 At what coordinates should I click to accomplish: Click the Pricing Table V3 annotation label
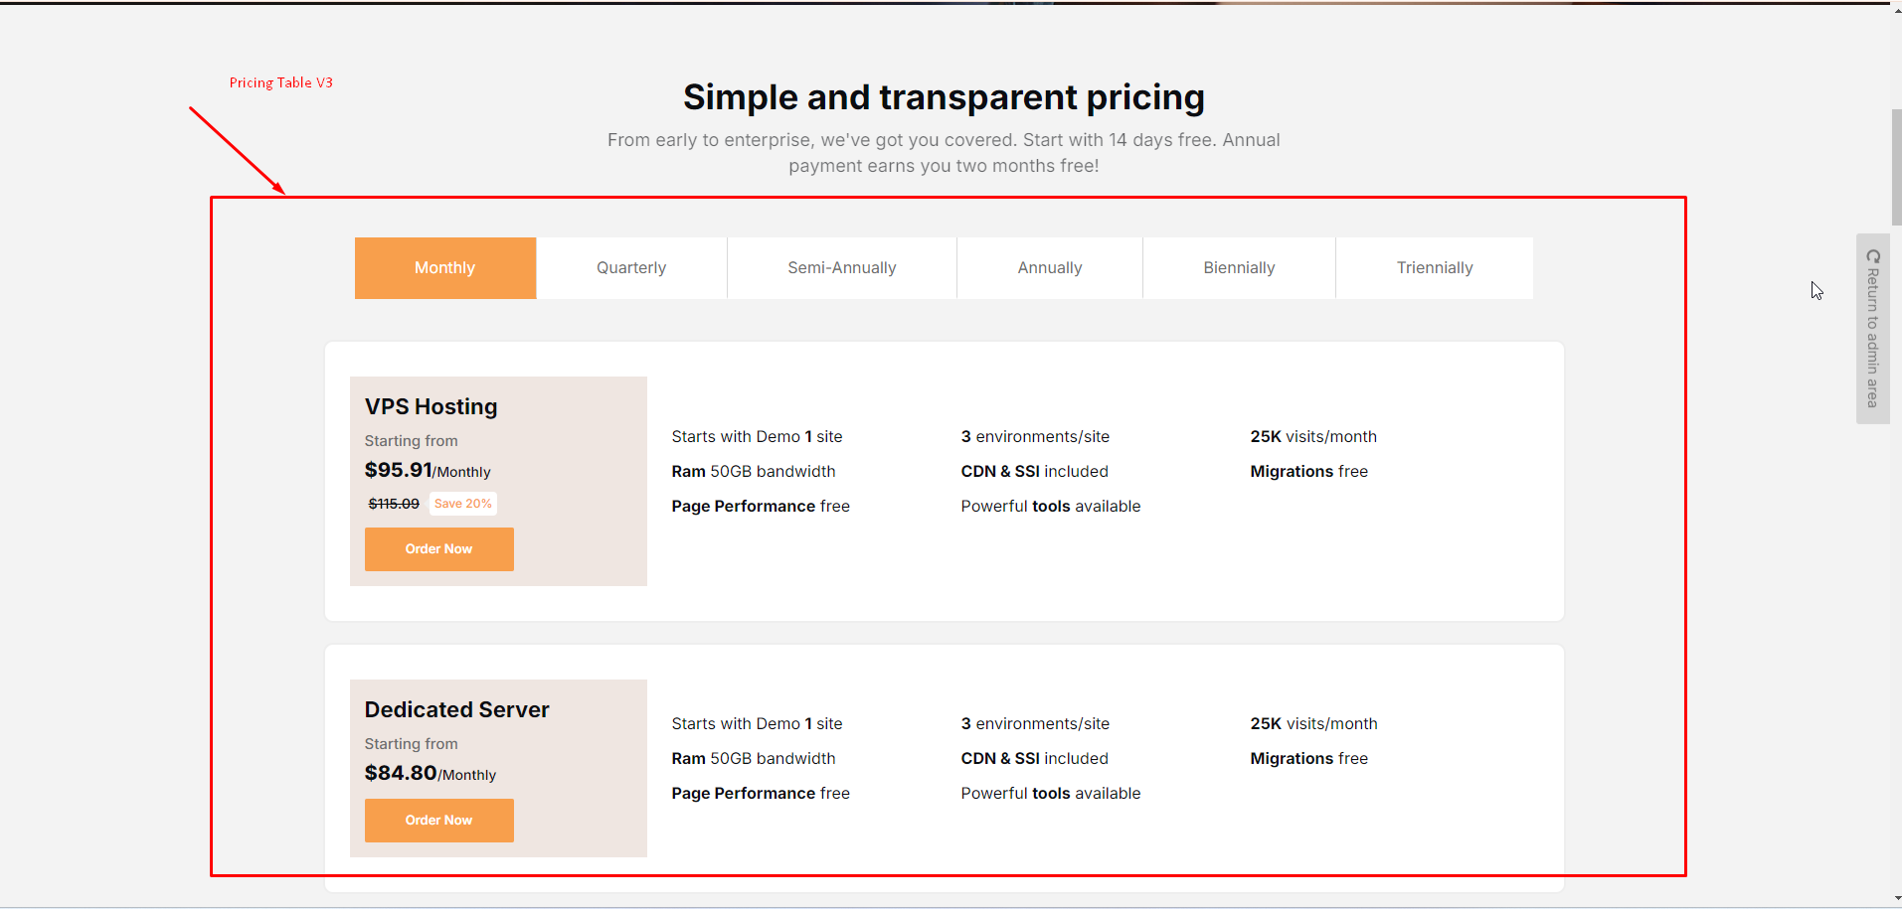(x=280, y=82)
